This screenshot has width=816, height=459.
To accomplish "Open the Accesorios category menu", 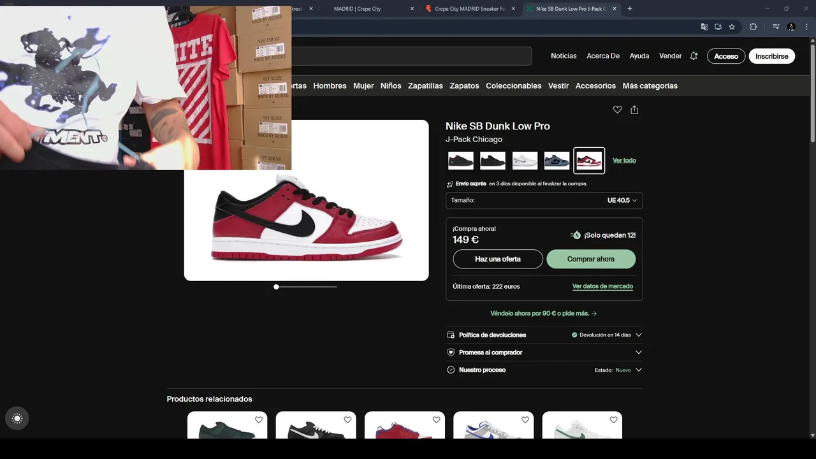I will 595,85.
